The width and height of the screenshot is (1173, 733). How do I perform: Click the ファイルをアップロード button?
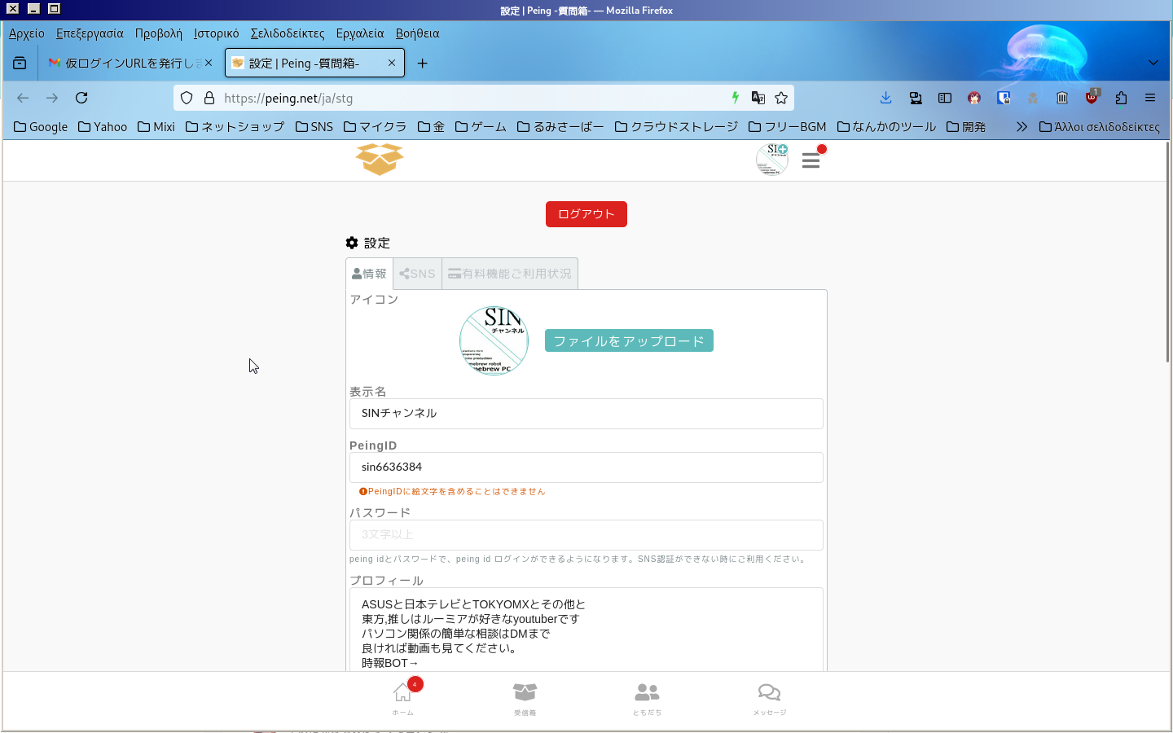pos(629,341)
